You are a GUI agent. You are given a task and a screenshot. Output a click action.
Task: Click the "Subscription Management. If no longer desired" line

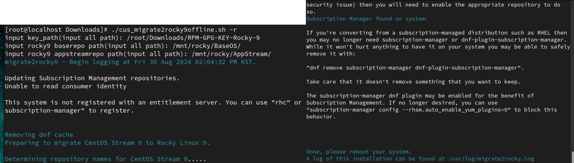pos(402,103)
